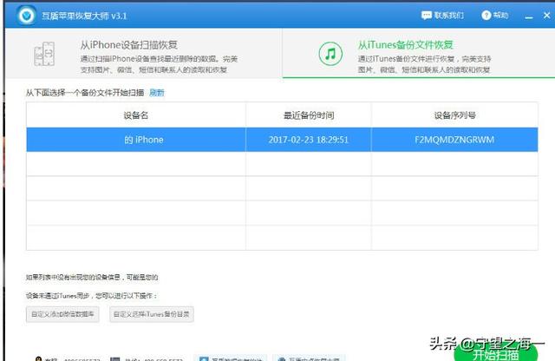Click the 刷新 refresh link

click(157, 93)
